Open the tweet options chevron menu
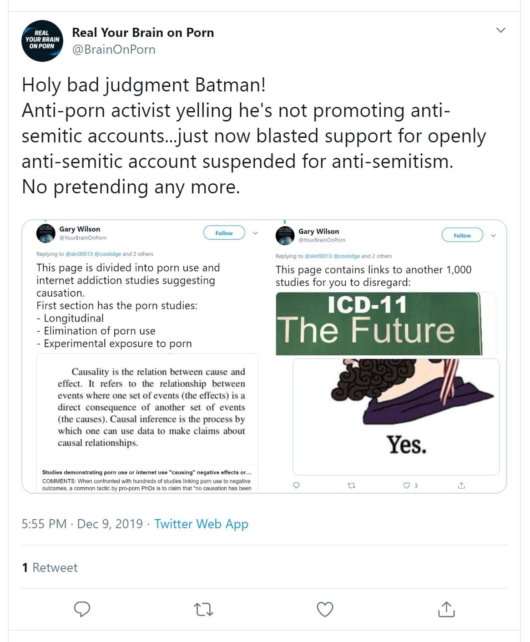 click(x=501, y=30)
